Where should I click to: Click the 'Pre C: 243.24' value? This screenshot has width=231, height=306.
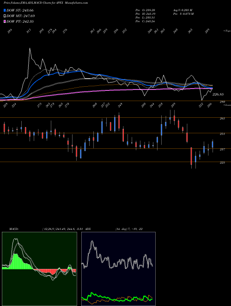tap(145, 21)
